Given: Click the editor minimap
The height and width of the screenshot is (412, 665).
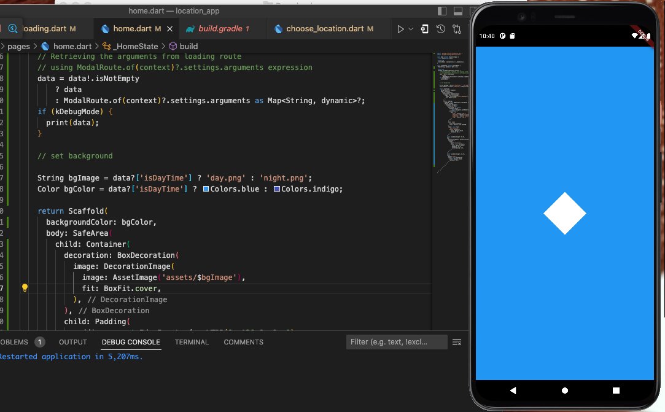Looking at the screenshot, I should [x=452, y=112].
